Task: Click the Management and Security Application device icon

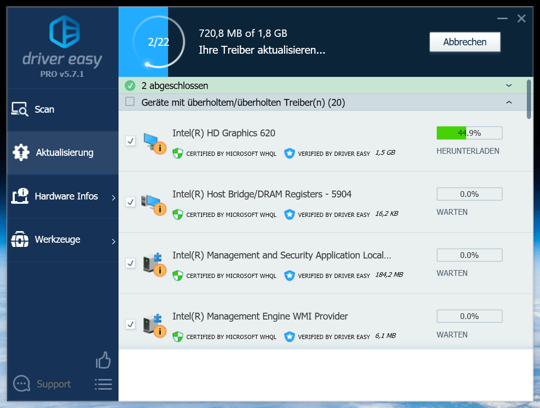Action: pos(155,265)
